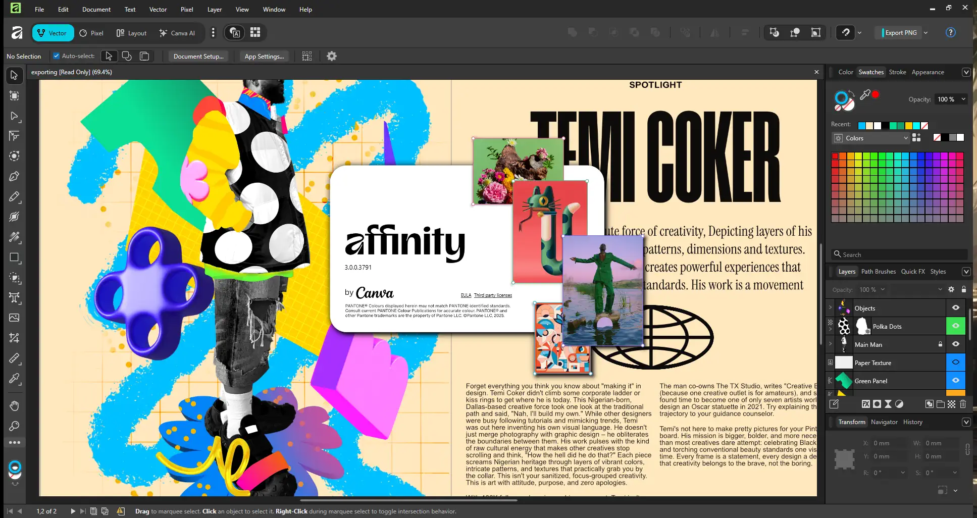Click the Add Group folder icon in Layers panel
This screenshot has height=518, width=977.
[940, 404]
